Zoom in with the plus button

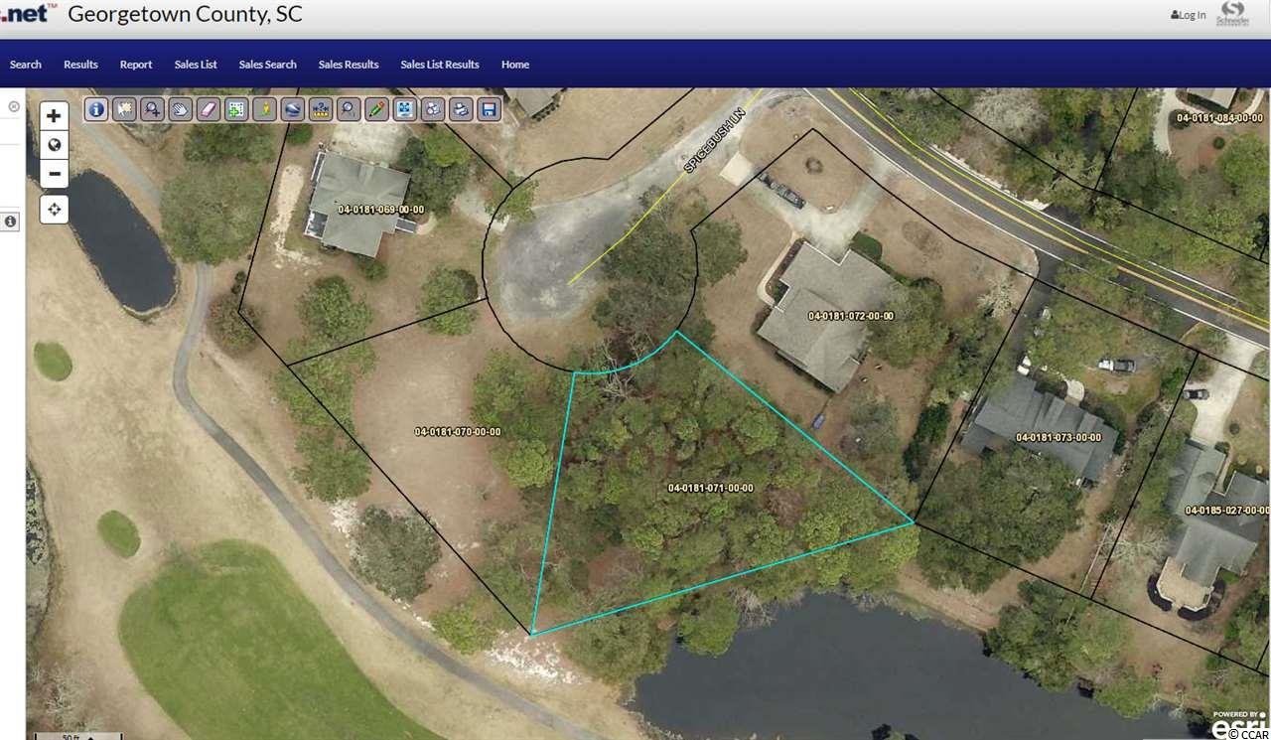click(54, 116)
